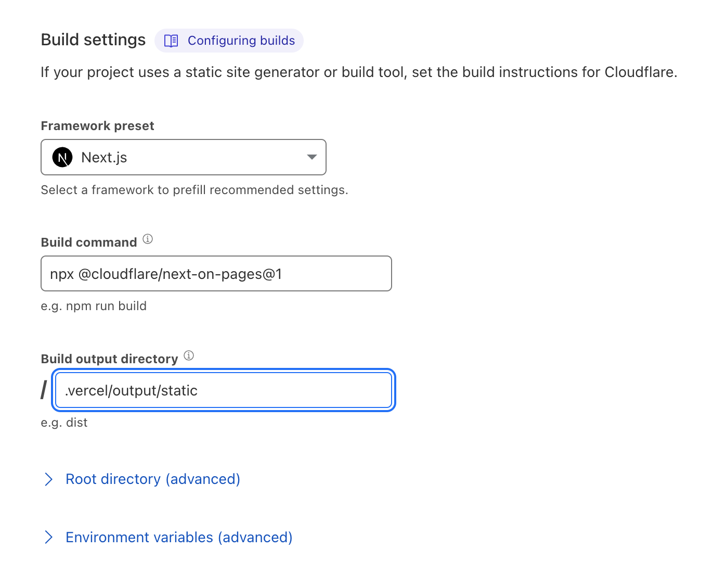This screenshot has width=701, height=562.
Task: Click into the Build output directory field
Action: pyautogui.click(x=224, y=390)
